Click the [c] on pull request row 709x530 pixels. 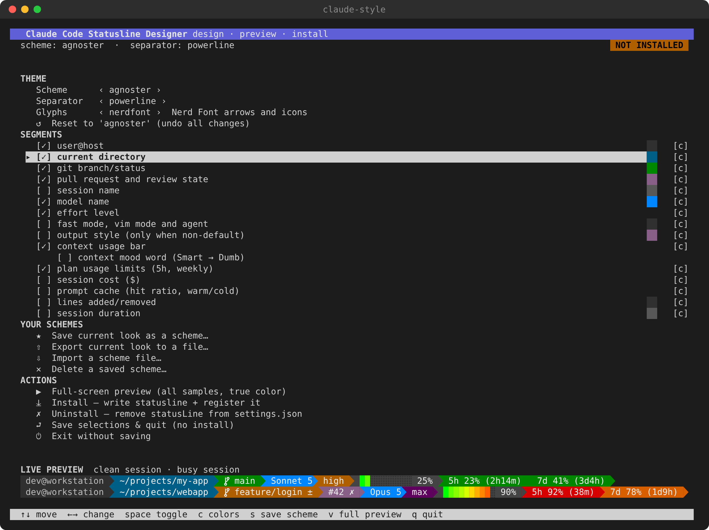click(680, 180)
